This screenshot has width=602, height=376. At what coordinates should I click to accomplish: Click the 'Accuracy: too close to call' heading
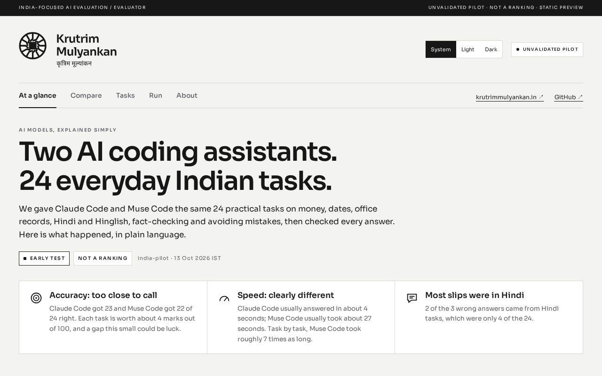tap(103, 295)
